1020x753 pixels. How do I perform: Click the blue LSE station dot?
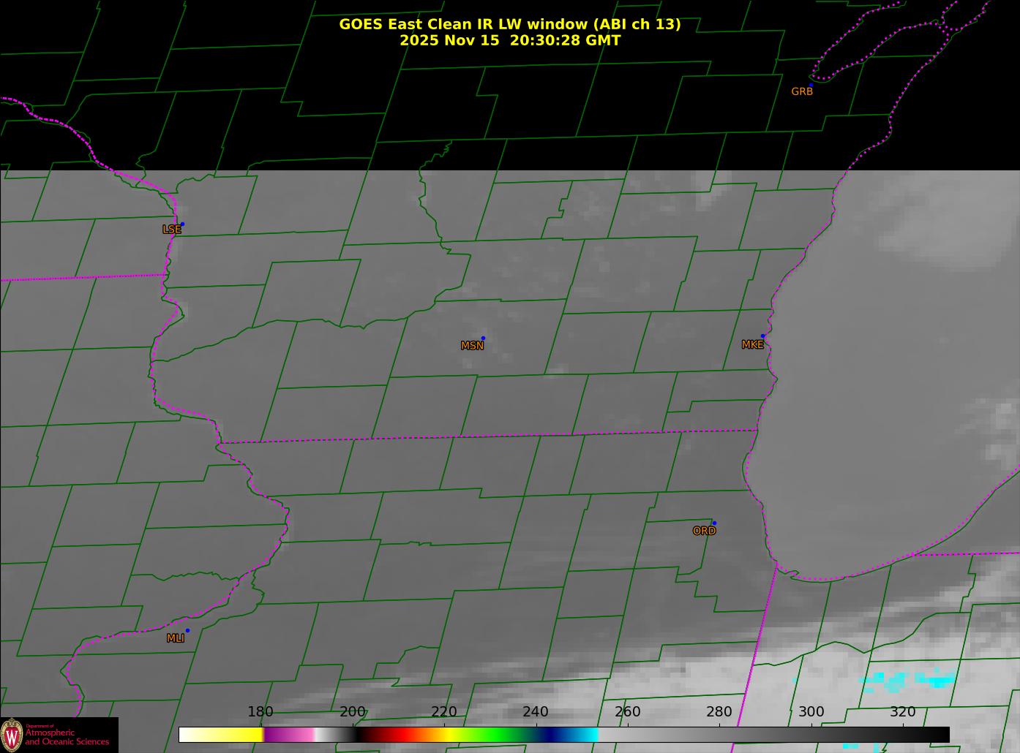(x=182, y=224)
